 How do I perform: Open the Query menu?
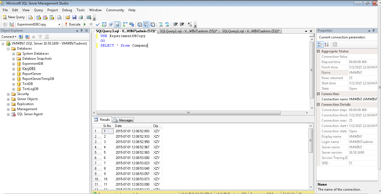(38, 10)
